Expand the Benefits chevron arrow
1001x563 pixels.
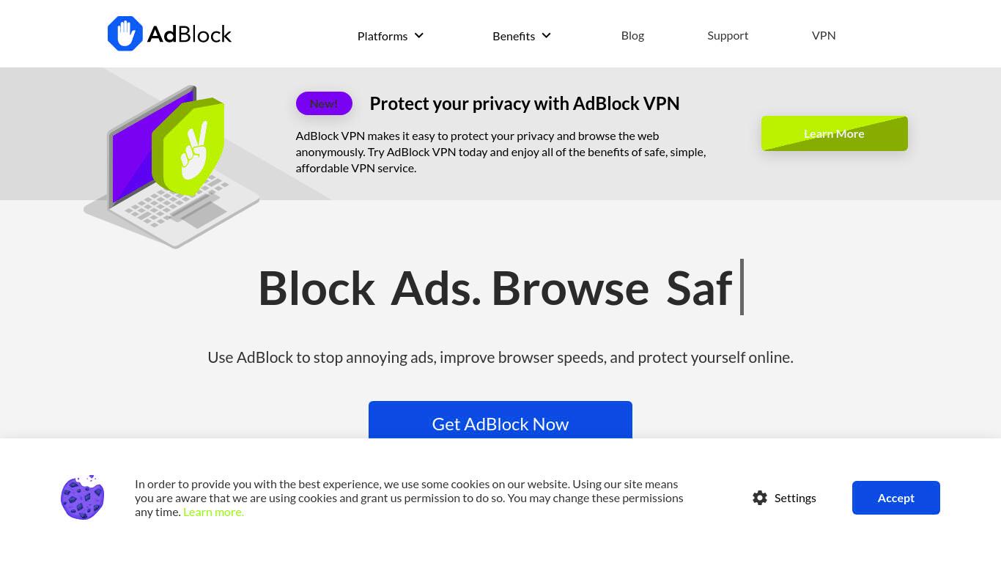coord(546,35)
